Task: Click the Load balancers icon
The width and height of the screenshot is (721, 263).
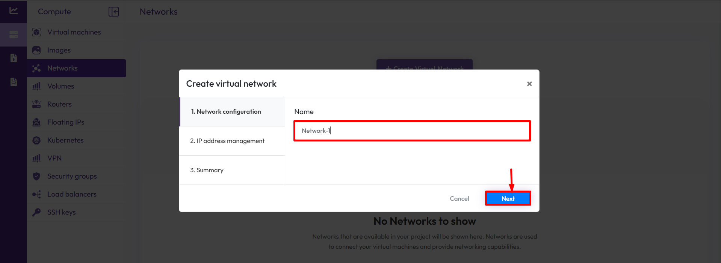Action: (x=36, y=194)
